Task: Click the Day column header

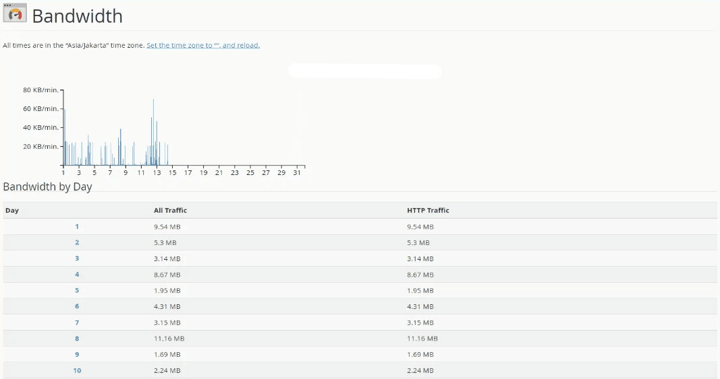Action: (x=12, y=211)
